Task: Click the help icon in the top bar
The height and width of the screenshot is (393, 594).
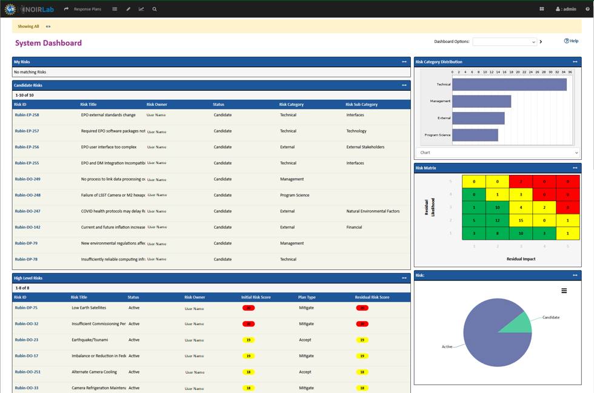Action: click(x=586, y=9)
